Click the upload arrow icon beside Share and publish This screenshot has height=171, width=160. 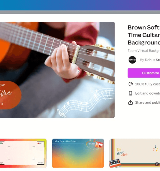pos(131,103)
